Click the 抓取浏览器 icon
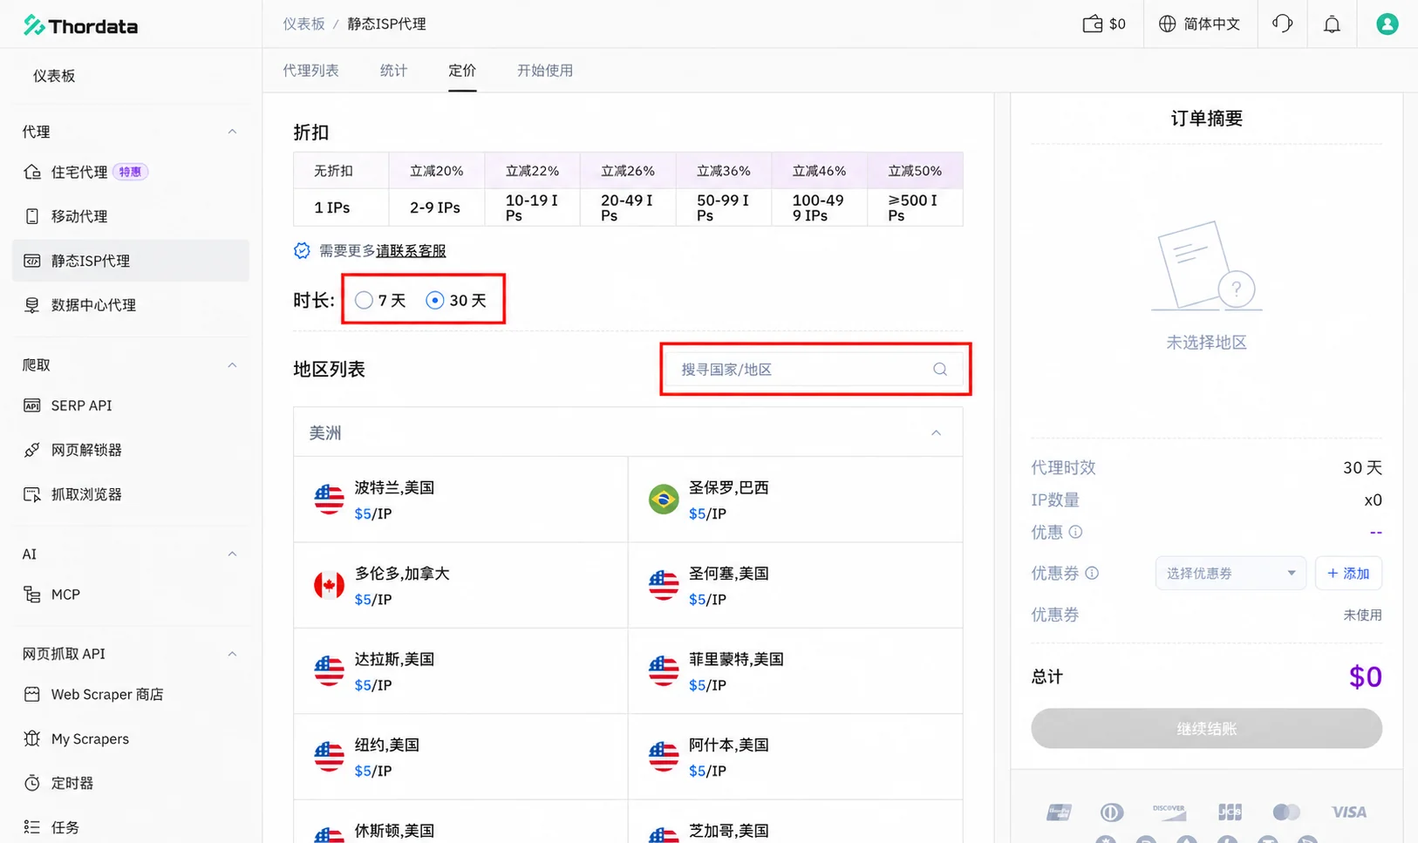 point(32,494)
